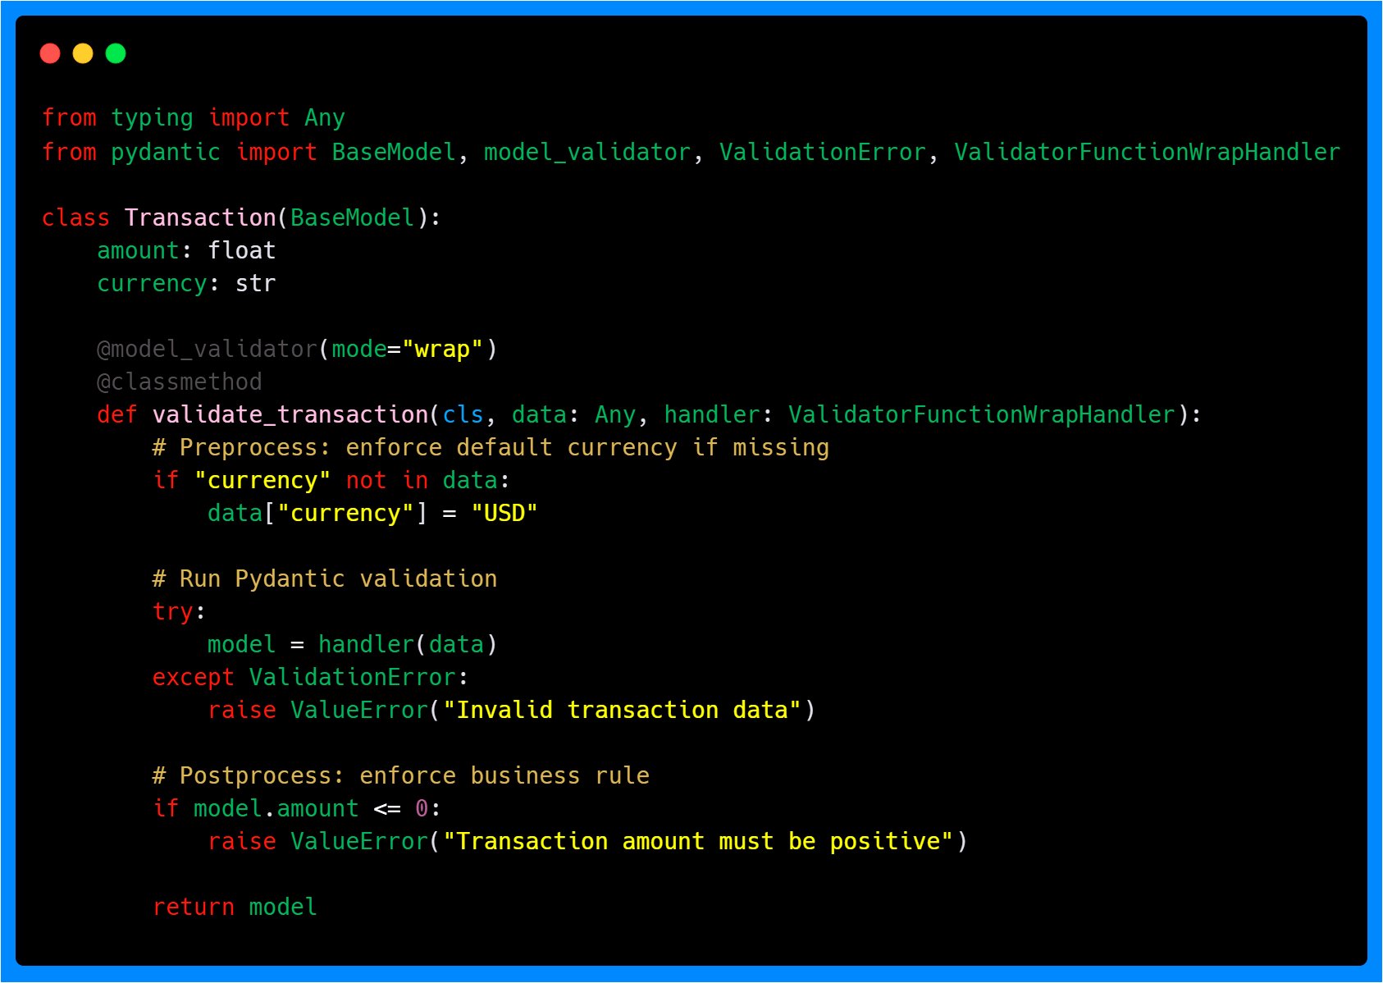
Task: Select the "USD" string literal
Action: click(504, 513)
